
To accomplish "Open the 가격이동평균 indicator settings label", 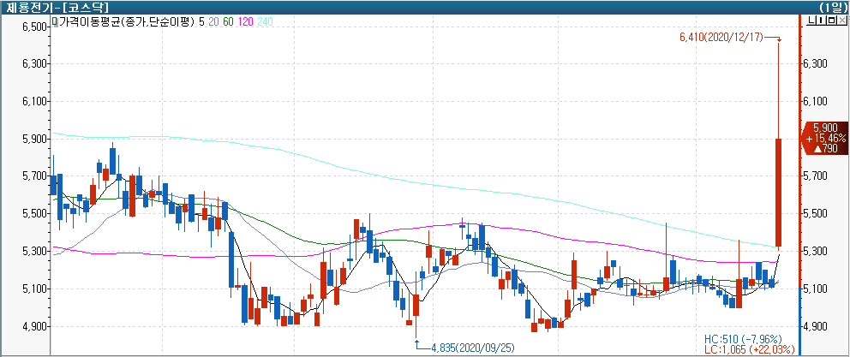I will click(127, 21).
